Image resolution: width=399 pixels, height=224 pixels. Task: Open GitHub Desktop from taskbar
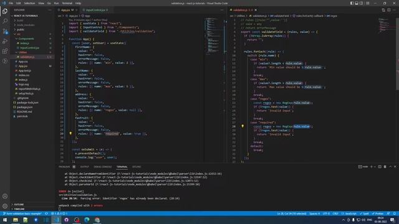67,220
